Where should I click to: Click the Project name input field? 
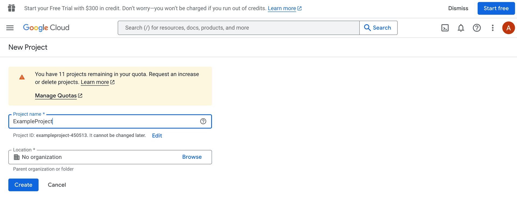(110, 121)
